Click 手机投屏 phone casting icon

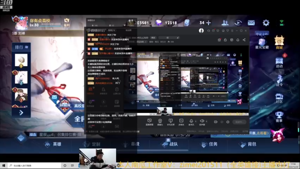coord(171,122)
